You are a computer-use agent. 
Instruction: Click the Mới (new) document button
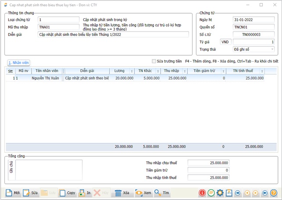pyautogui.click(x=13, y=193)
